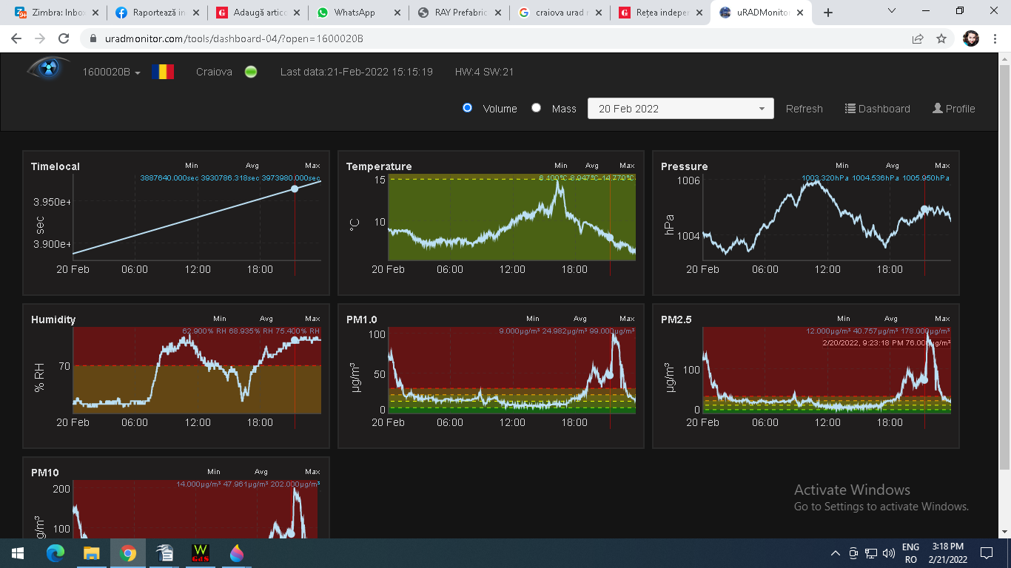
Task: Open the notification center icon
Action: tap(987, 552)
